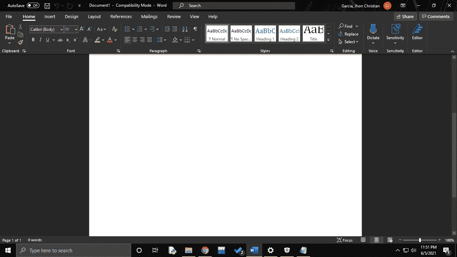This screenshot has width=457, height=257.
Task: Toggle Bold formatting
Action: (x=33, y=40)
